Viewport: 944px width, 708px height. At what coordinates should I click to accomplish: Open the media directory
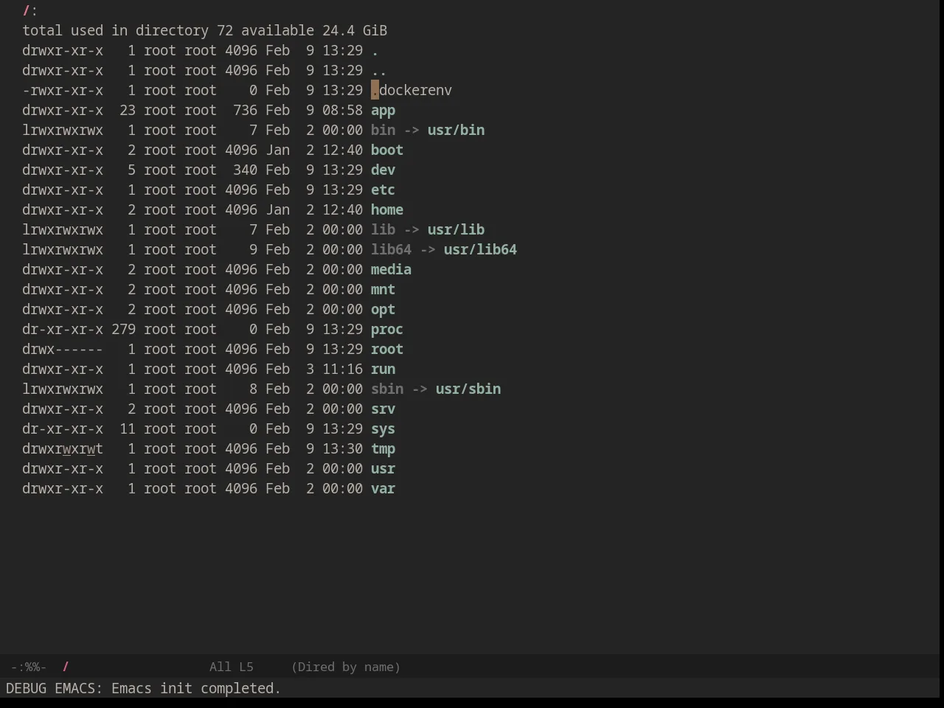[391, 270]
